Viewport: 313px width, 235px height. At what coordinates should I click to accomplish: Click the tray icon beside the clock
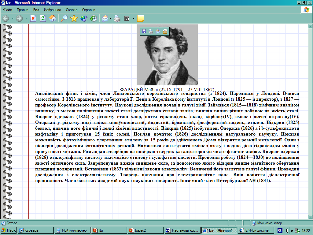(297, 231)
